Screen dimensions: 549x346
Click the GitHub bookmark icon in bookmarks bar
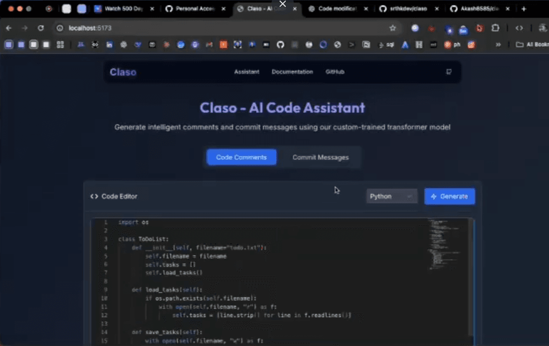point(280,45)
